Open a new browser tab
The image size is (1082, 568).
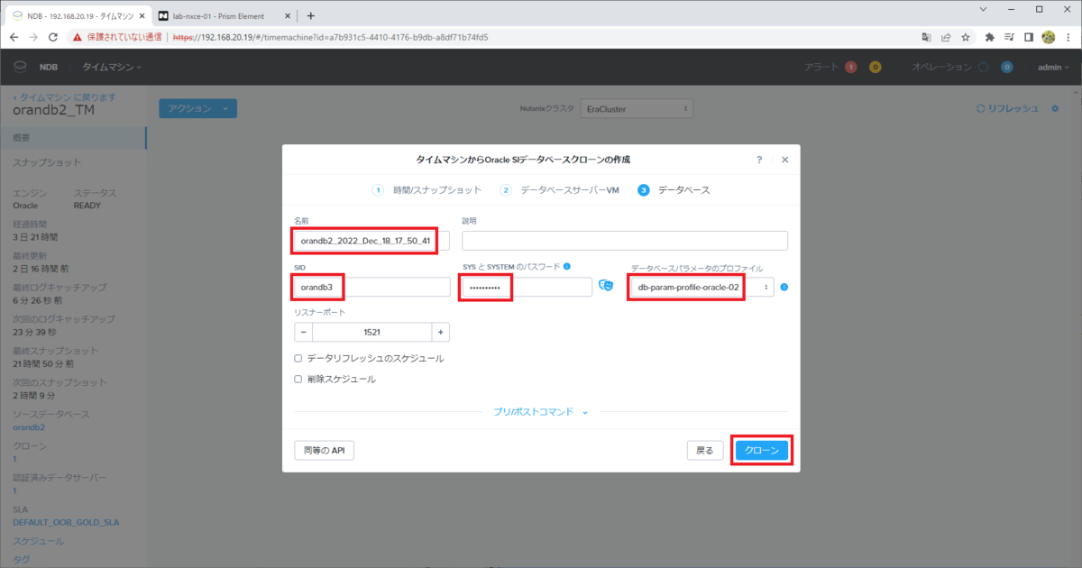click(310, 15)
